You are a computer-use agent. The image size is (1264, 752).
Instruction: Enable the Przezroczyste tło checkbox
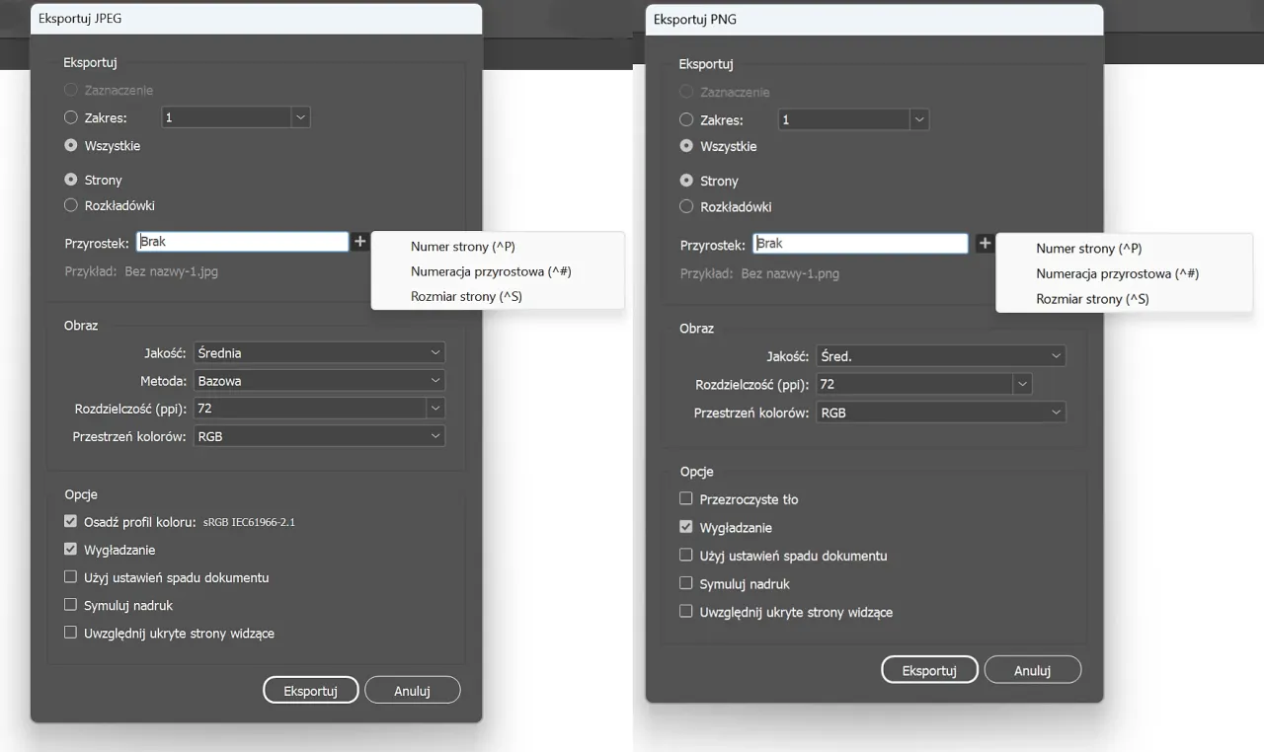click(686, 499)
